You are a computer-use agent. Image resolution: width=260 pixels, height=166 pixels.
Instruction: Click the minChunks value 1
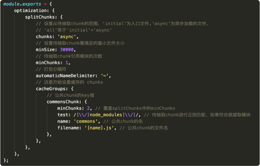(x=67, y=62)
